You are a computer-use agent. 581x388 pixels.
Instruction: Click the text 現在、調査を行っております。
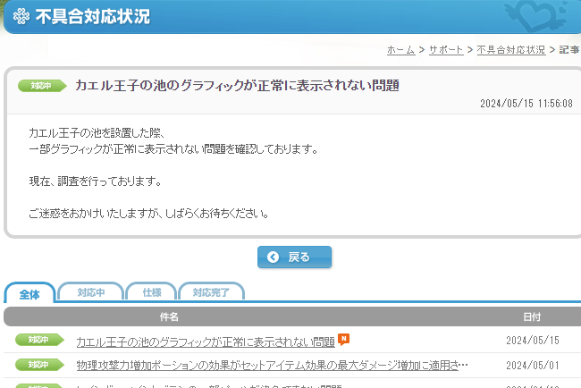point(96,181)
